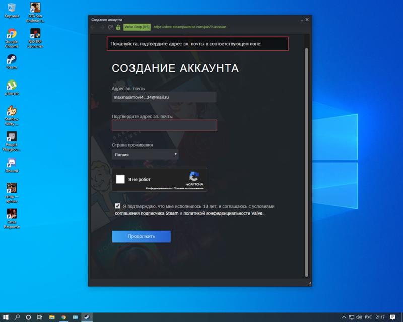
Task: Launch uTorrent desktop icon
Action: [x=12, y=88]
